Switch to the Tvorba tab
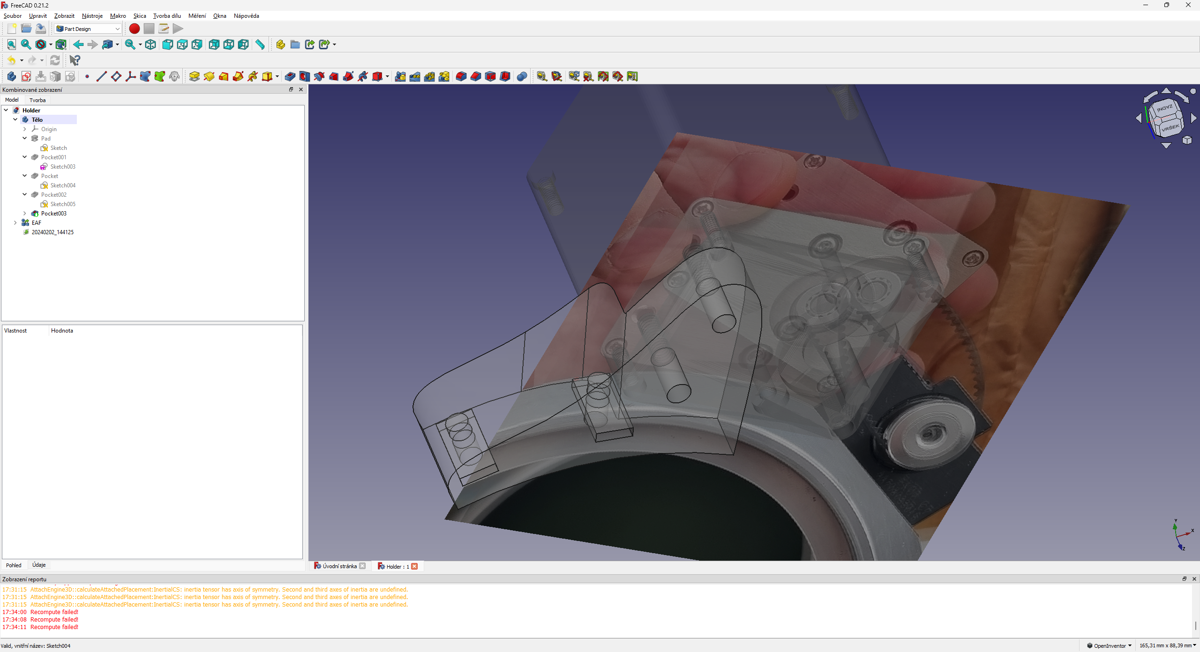The height and width of the screenshot is (652, 1200). coord(37,100)
